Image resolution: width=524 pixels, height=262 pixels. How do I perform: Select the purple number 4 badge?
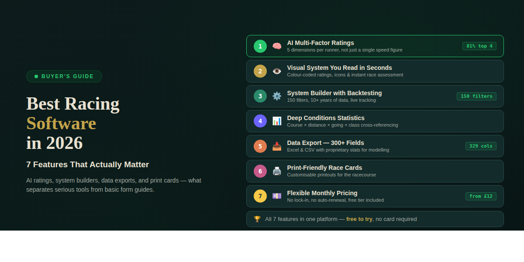(260, 121)
